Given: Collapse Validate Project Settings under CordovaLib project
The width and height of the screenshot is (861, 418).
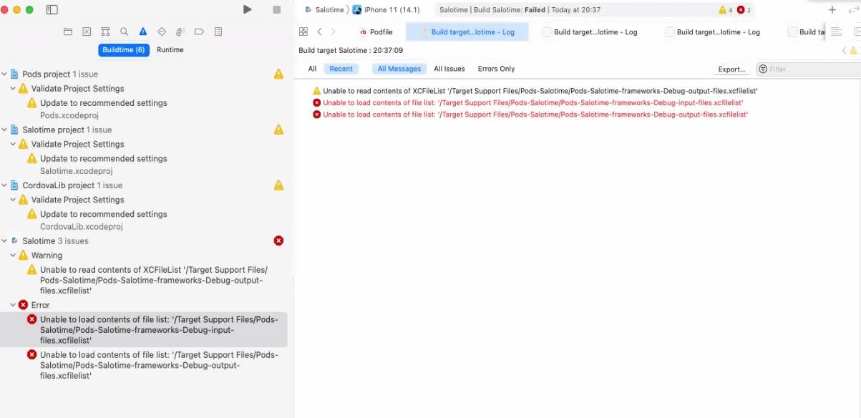Looking at the screenshot, I should point(13,200).
